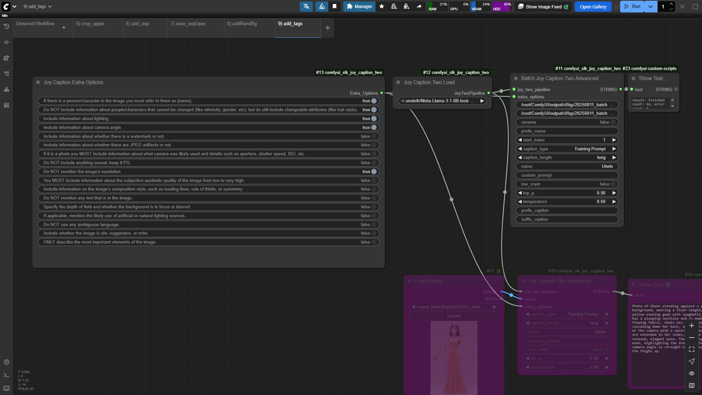
Task: Switch to the 8) addRandBg tab
Action: pos(242,24)
